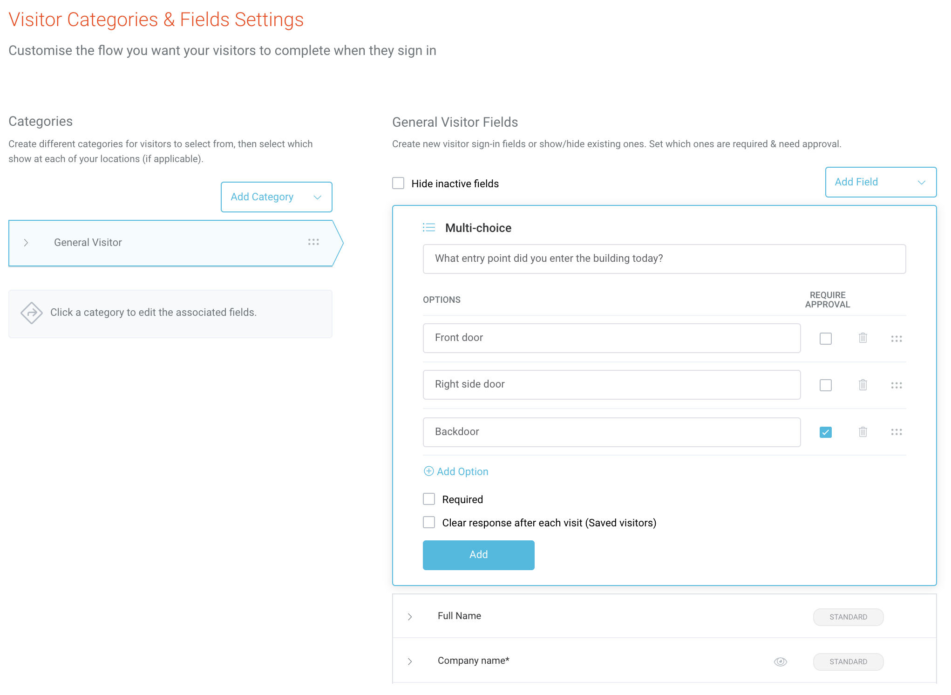Click the Hide inactive fields label
The height and width of the screenshot is (695, 951).
point(455,184)
